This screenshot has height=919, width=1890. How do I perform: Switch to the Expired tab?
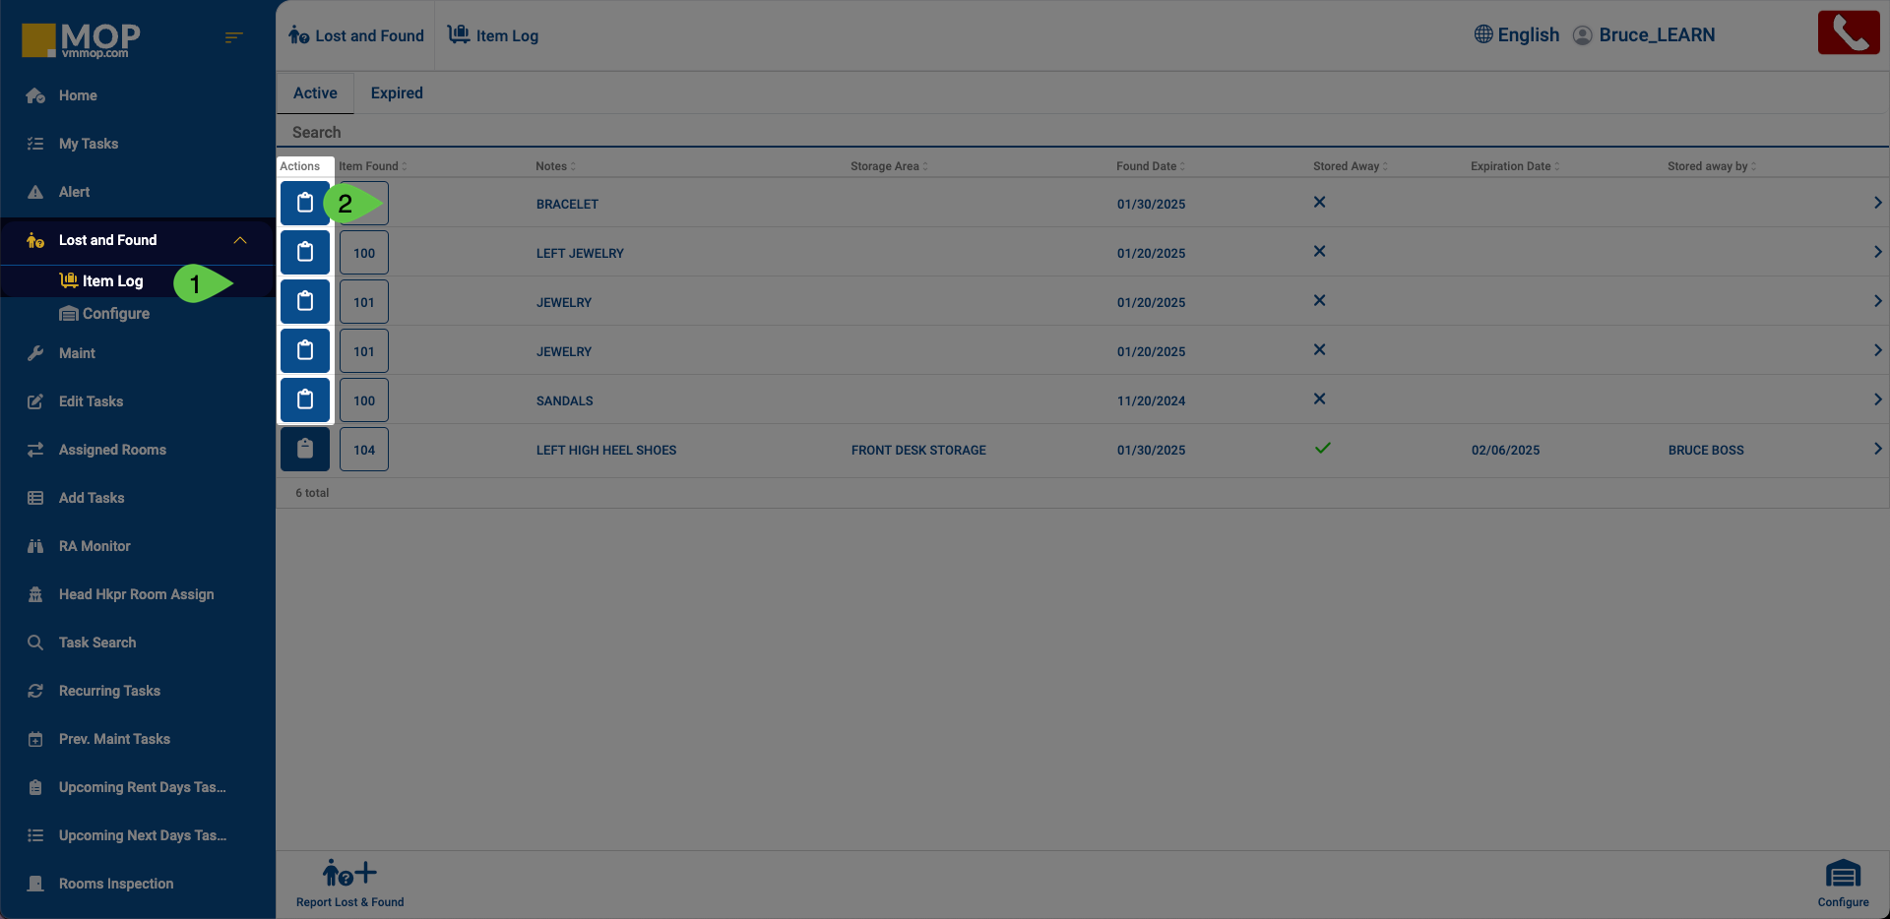(x=397, y=93)
